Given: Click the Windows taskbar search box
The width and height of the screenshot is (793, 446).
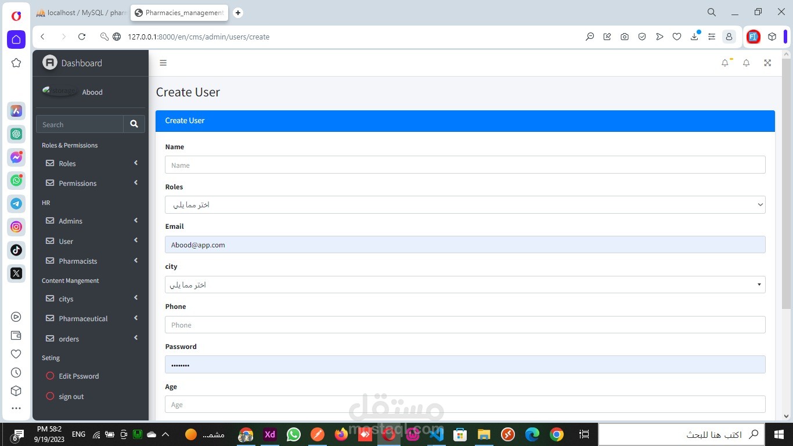Looking at the screenshot, I should (x=682, y=434).
